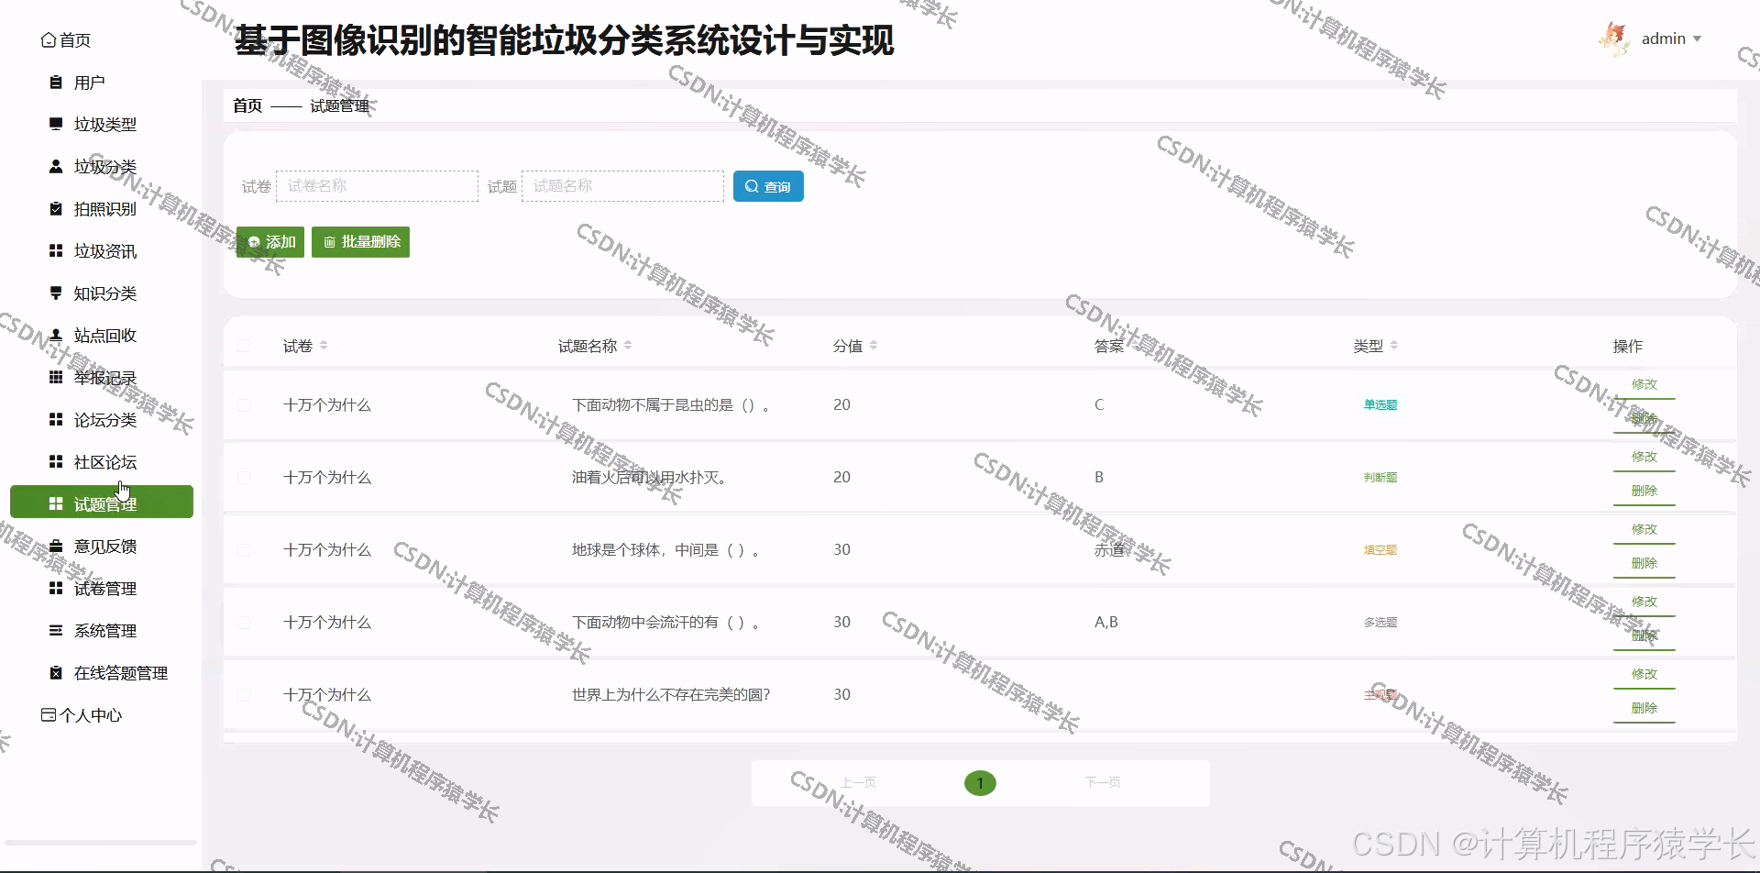Click the 试卷管理 grid icon
1760x873 pixels.
coord(56,588)
